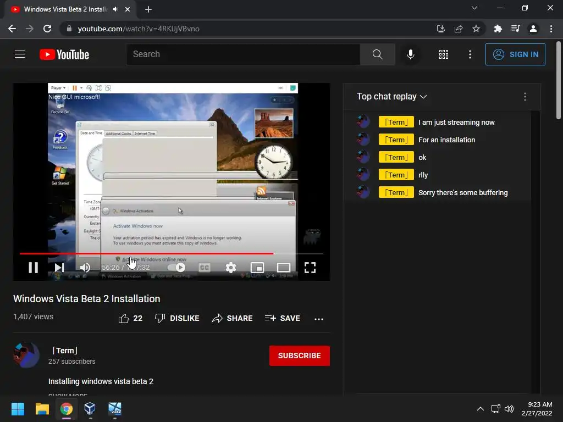563x422 pixels.
Task: Open system volume tray icon
Action: tap(509, 409)
